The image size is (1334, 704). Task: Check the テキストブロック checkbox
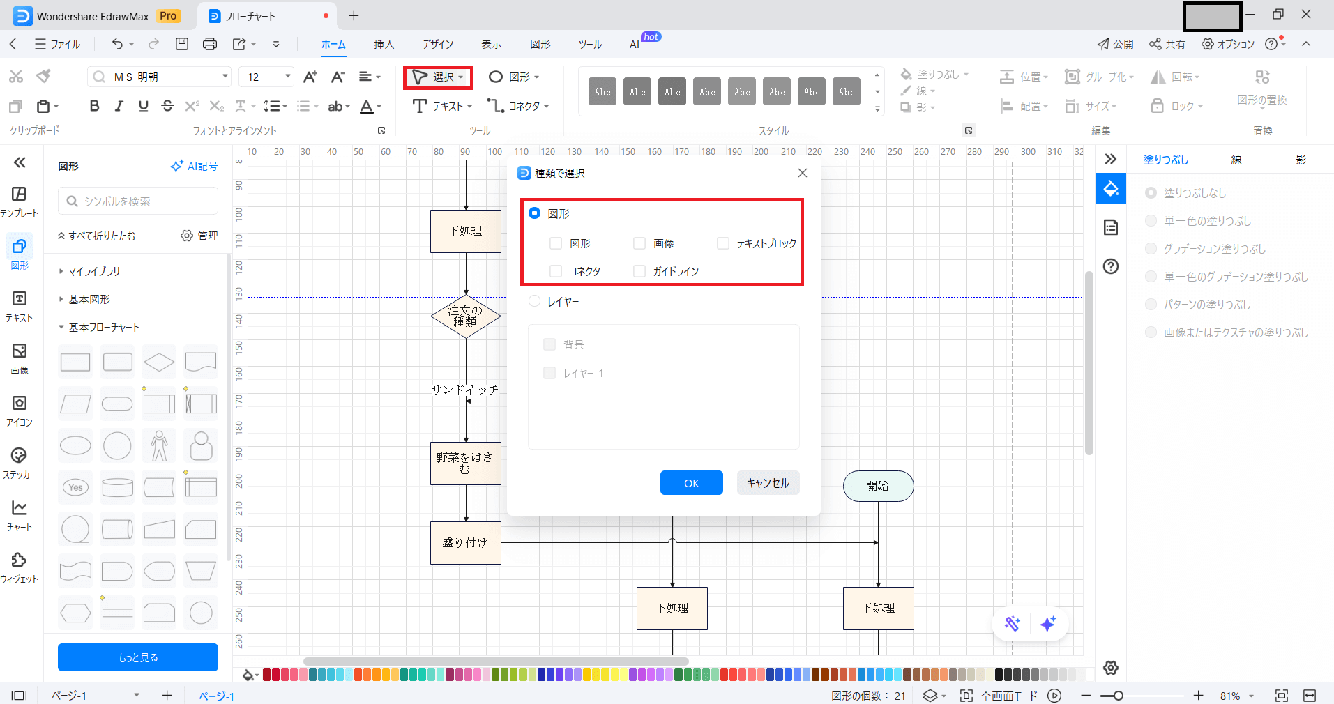(x=723, y=243)
